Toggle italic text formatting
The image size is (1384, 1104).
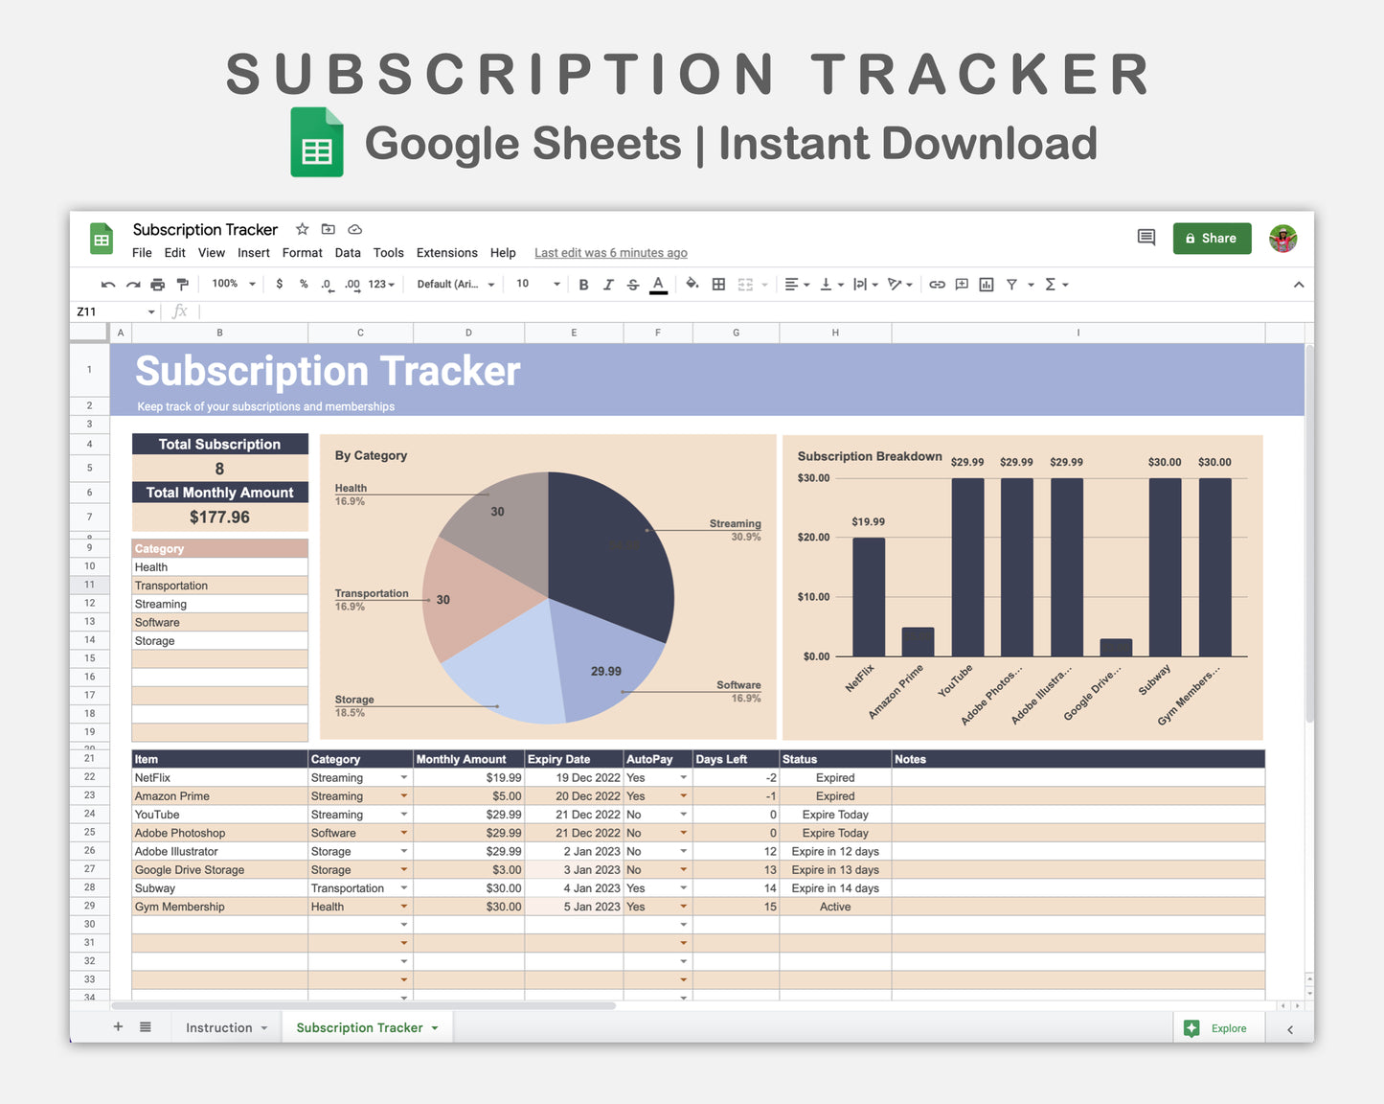pyautogui.click(x=607, y=285)
